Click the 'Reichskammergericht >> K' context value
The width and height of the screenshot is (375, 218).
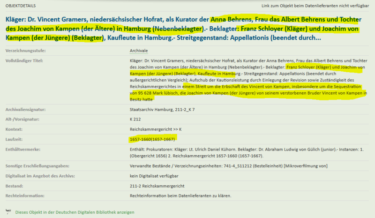(x=158, y=128)
